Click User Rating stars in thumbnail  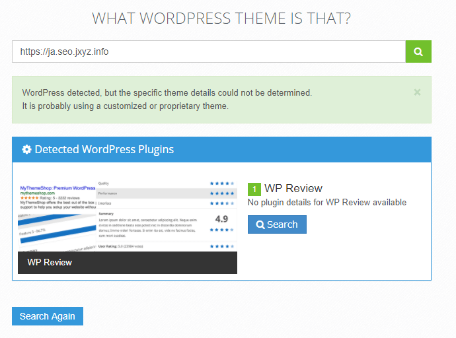click(x=221, y=246)
